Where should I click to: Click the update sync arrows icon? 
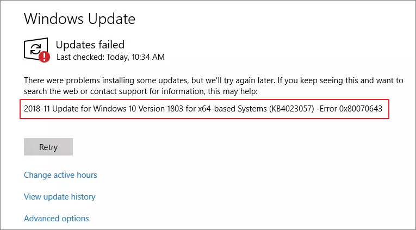point(35,48)
